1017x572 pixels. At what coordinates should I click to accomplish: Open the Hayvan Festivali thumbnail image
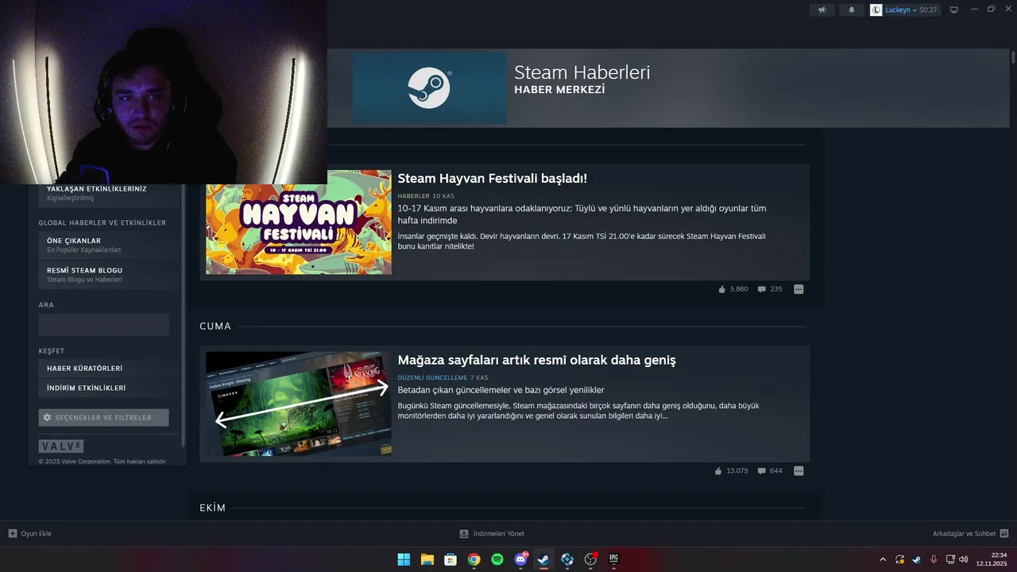click(x=298, y=222)
